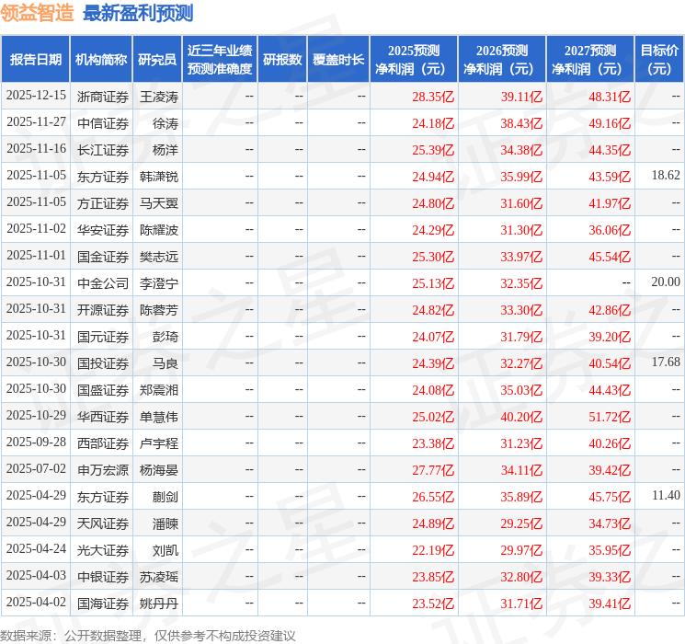The image size is (685, 644).
Task: Click the 数据来源 footnote text
Action: (147, 635)
